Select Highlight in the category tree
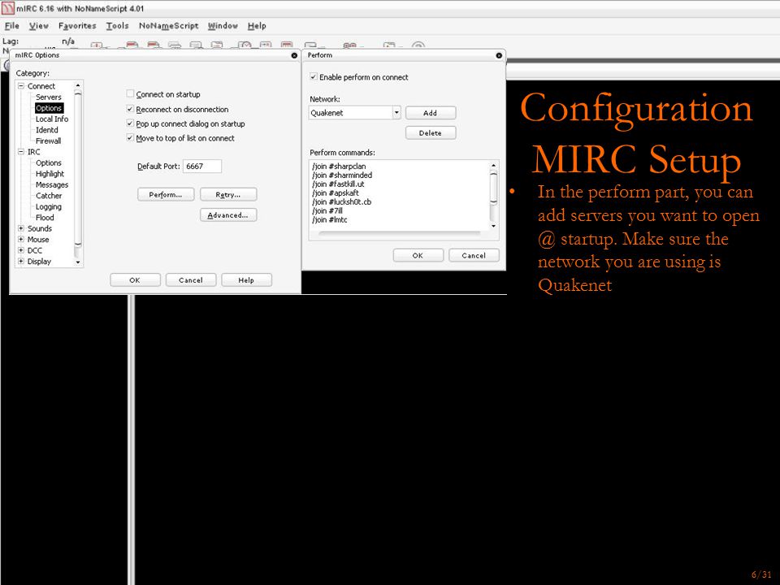Viewport: 780px width, 585px height. click(x=50, y=174)
